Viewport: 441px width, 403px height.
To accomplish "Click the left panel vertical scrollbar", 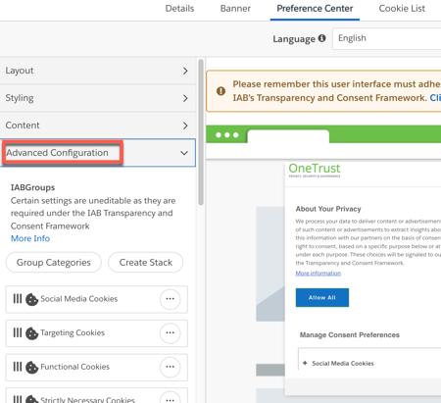I will [x=201, y=132].
